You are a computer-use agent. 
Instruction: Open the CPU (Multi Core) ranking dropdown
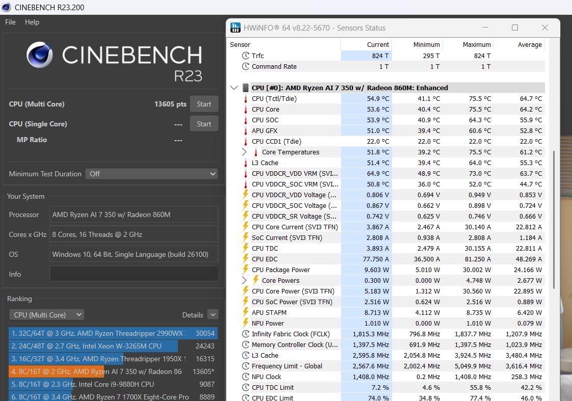point(46,315)
